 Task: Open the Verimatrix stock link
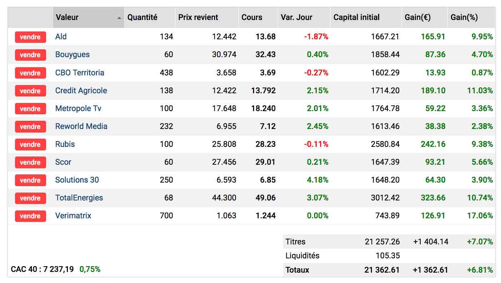[x=73, y=215]
